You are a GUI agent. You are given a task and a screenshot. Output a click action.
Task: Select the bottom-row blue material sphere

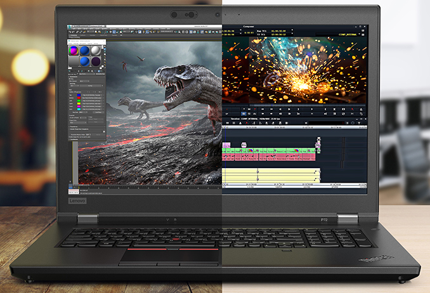point(85,61)
